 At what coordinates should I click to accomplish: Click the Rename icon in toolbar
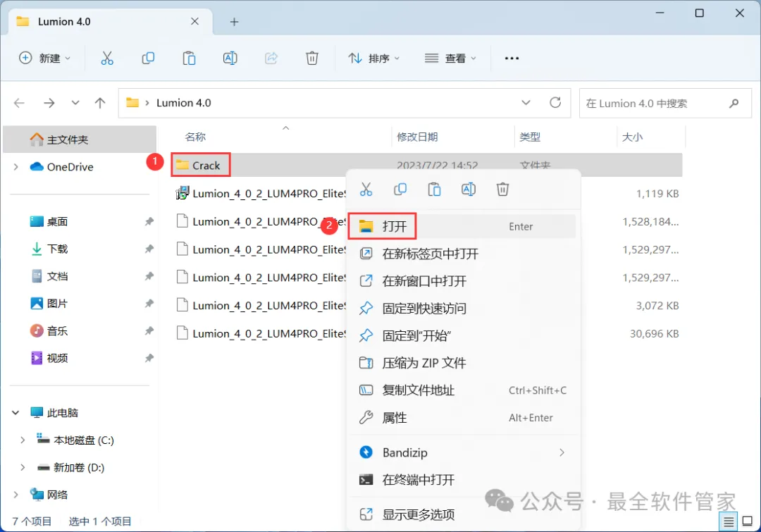tap(230, 58)
